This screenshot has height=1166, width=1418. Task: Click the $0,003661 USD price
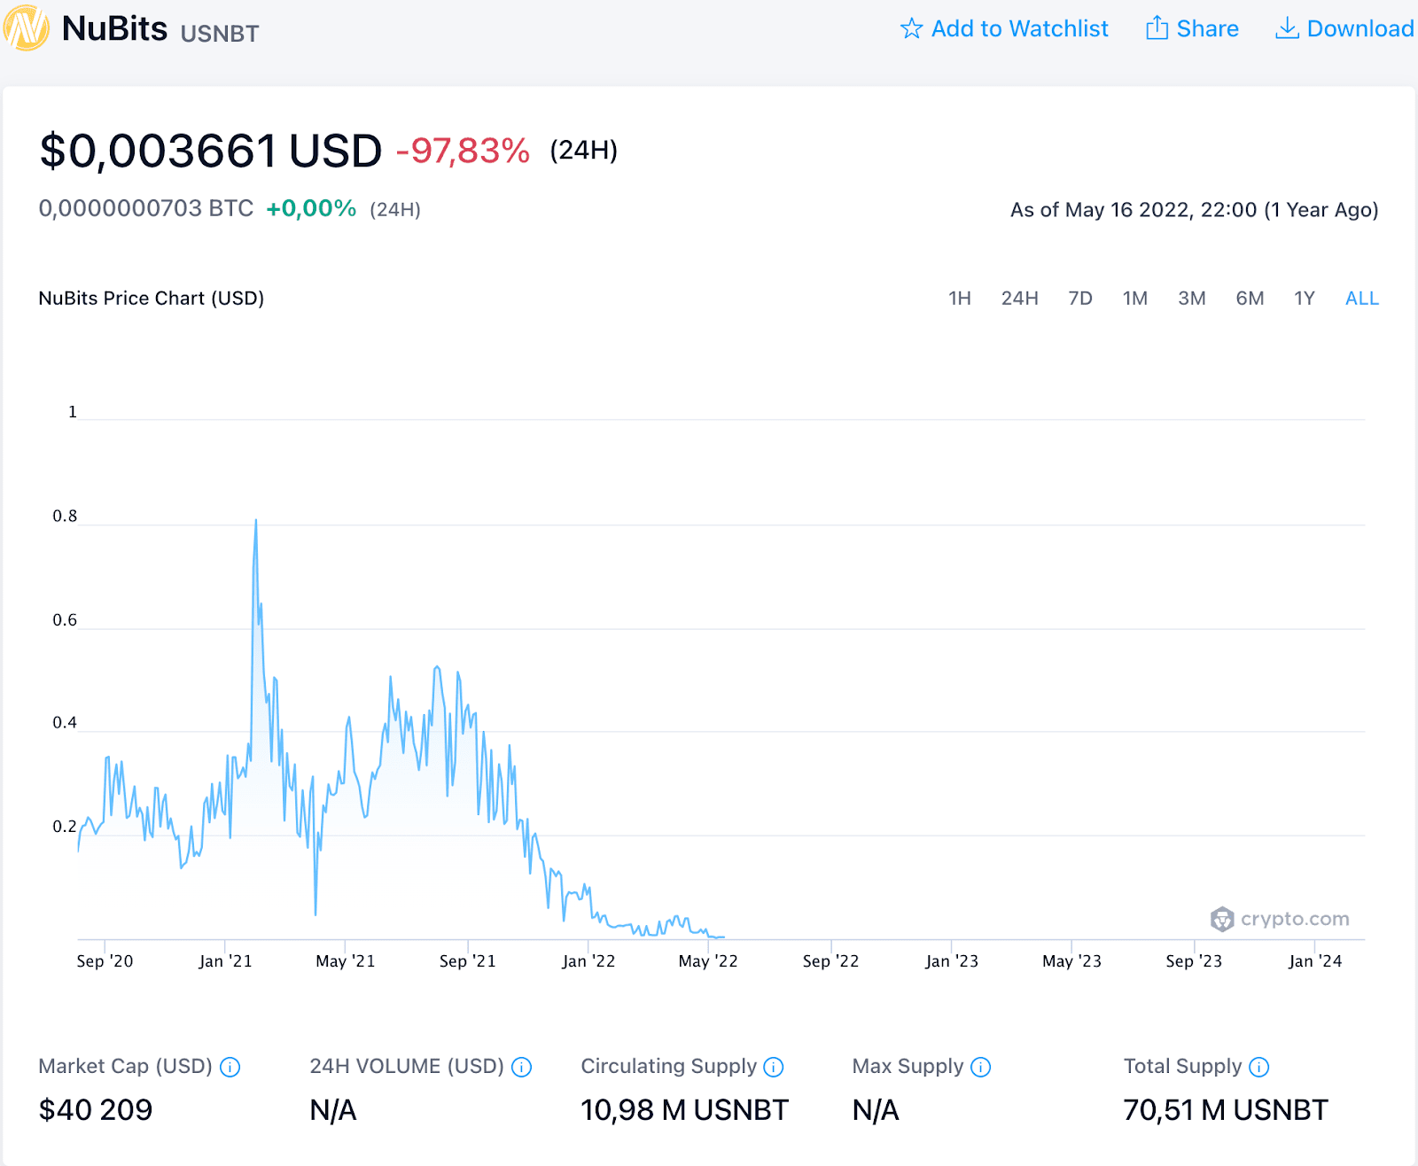(211, 151)
